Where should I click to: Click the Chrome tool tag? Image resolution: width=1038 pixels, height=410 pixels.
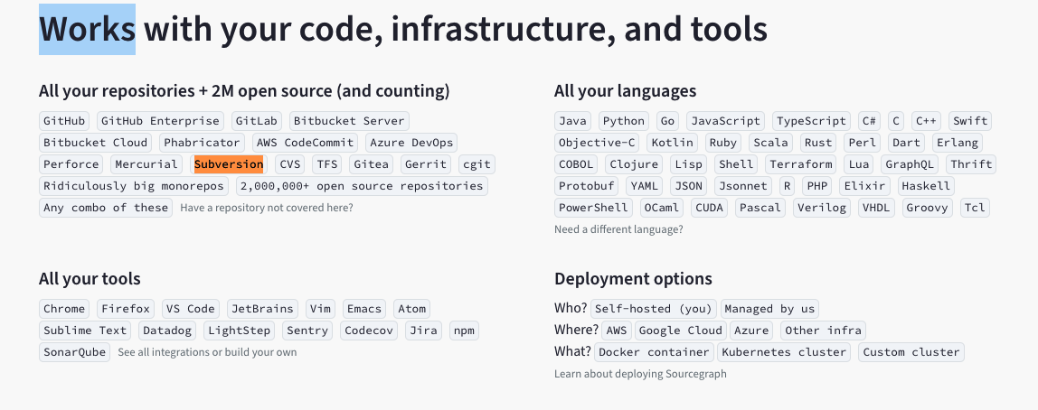tap(64, 309)
